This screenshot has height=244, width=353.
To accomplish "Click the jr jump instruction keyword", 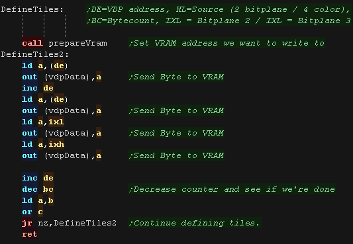I will (27, 223).
